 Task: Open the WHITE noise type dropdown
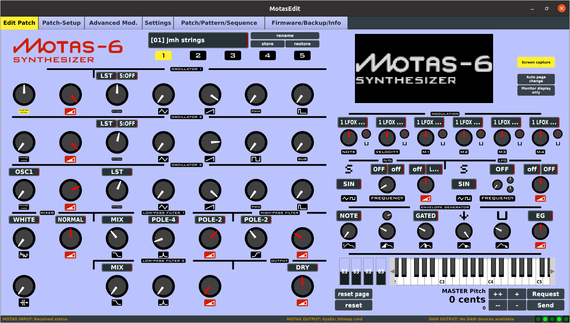click(24, 220)
